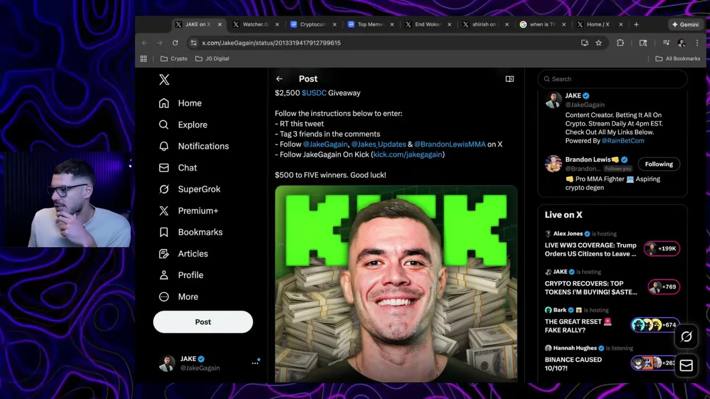
Task: Bookmark this page with the star
Action: (599, 43)
